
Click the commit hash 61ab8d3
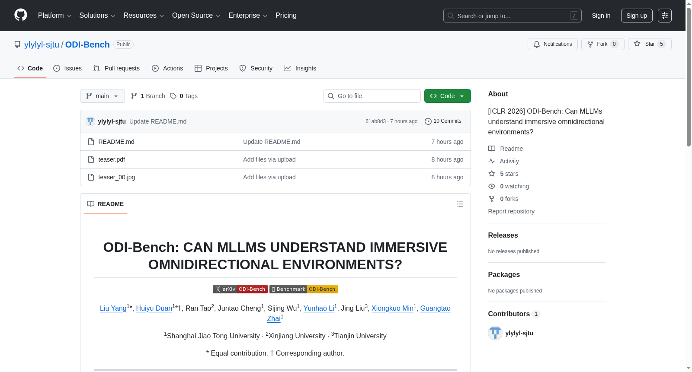tap(375, 121)
